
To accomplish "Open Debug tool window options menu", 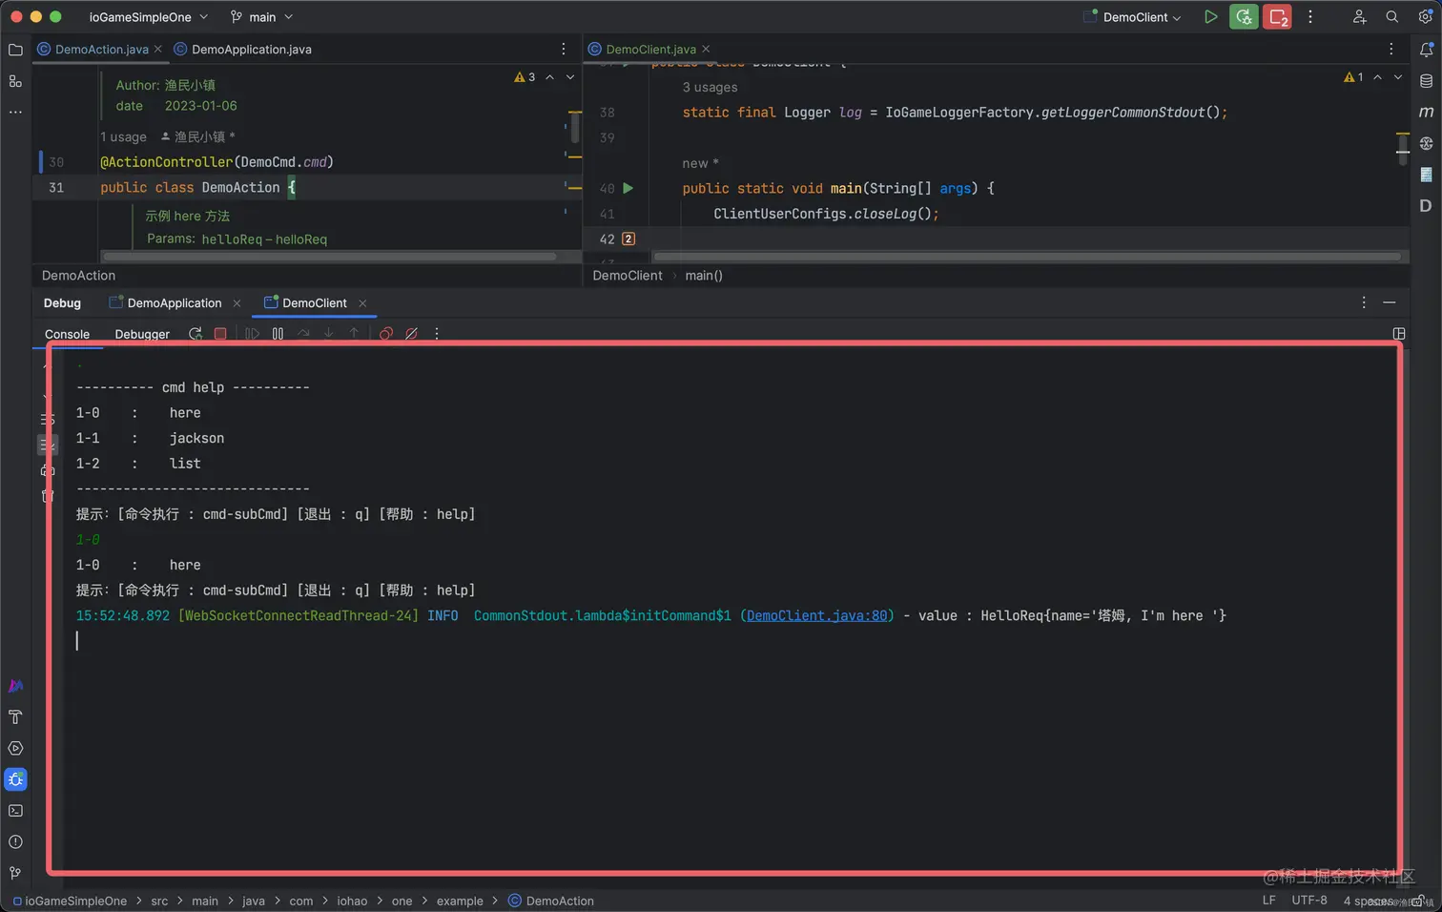I will pos(1364,302).
